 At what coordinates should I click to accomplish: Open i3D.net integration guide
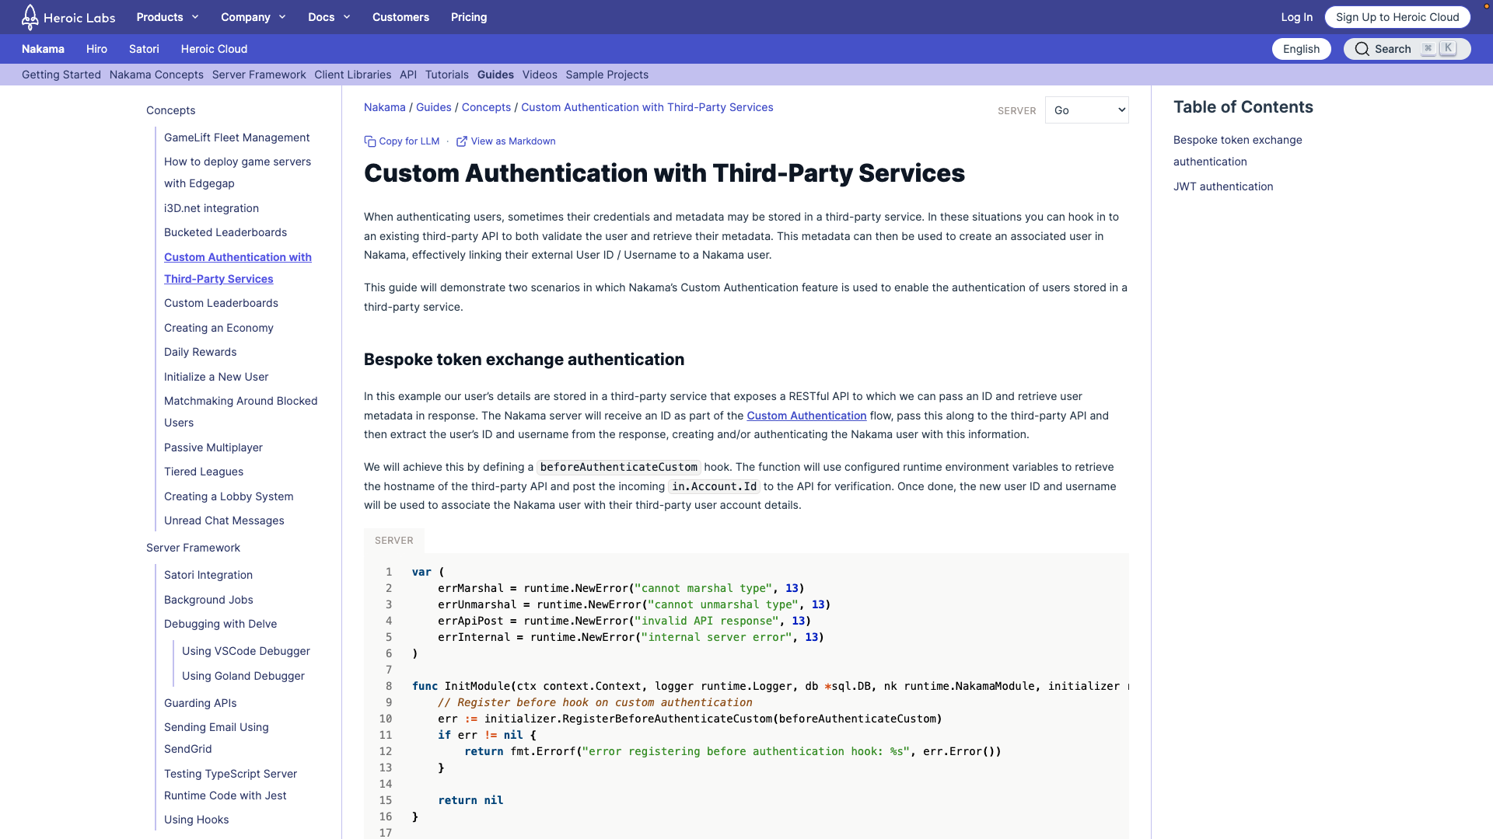pyautogui.click(x=212, y=208)
